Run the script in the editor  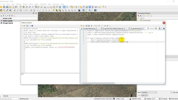tap(92, 26)
